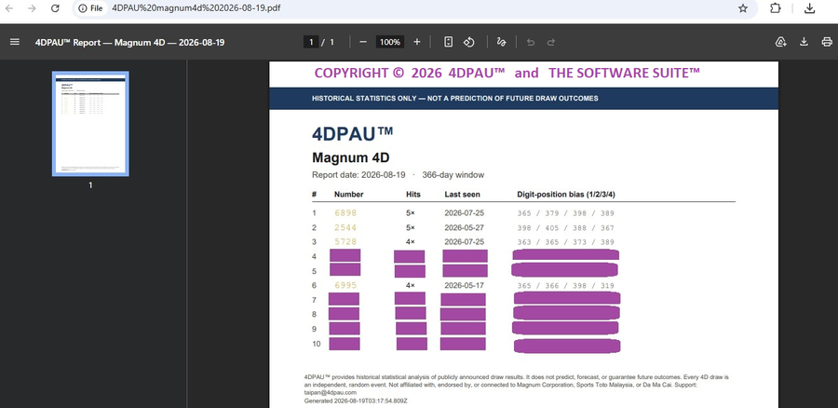Click the number 6898 in row 1
This screenshot has width=838, height=408.
345,212
